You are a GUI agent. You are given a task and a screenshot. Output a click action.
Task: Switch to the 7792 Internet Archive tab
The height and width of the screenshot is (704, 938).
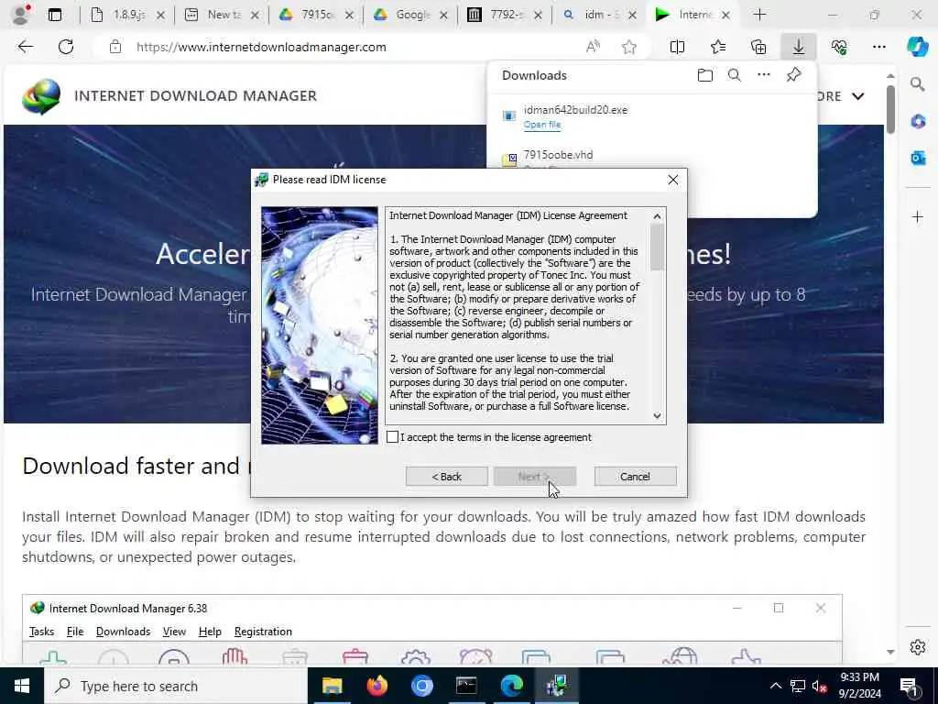pos(505,15)
